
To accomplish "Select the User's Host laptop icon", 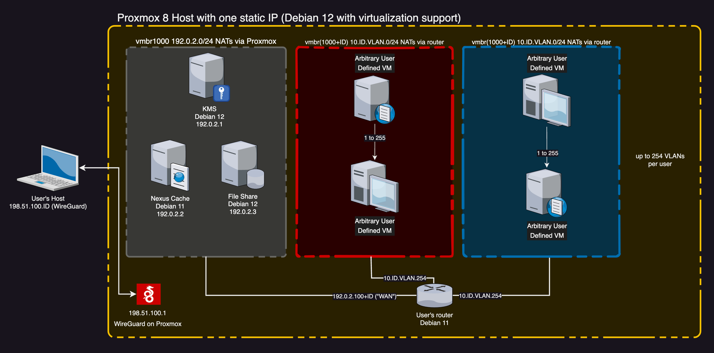I will point(49,168).
